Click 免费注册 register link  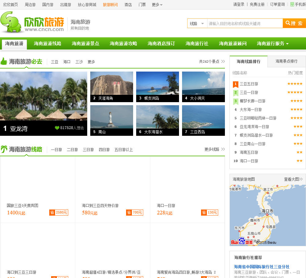coord(257,5)
